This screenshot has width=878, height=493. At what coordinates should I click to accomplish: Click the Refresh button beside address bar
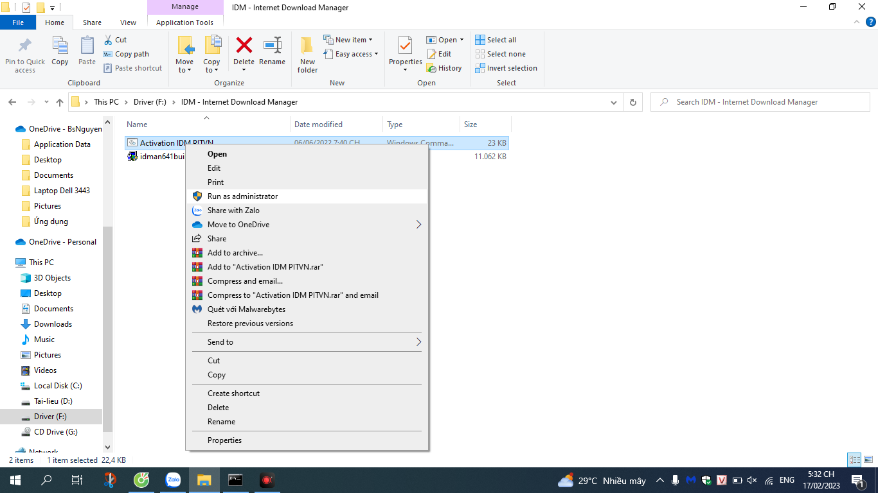pos(633,102)
